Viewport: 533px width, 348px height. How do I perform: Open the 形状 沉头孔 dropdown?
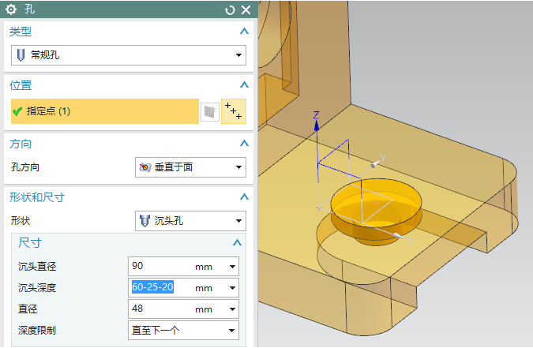pos(190,221)
